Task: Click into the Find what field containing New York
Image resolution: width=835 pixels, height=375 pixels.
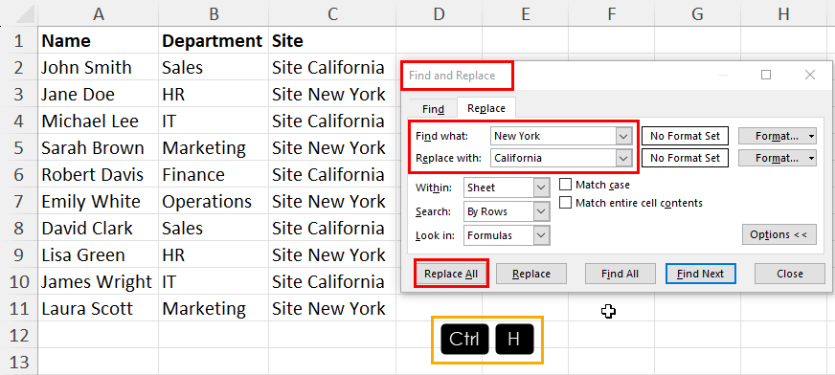Action: tap(553, 136)
